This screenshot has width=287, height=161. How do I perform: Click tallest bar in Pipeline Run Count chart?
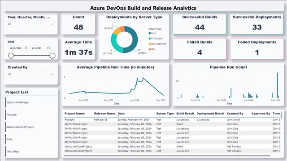(x=278, y=85)
